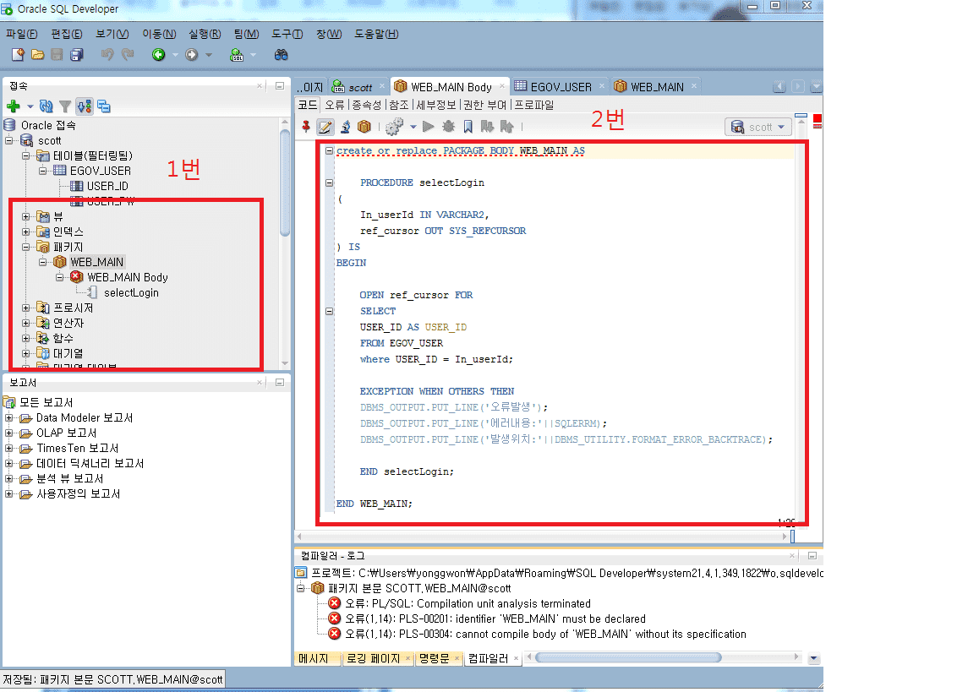The image size is (968, 692).
Task: Open a SQL Worksheet with the SQL icon
Action: (x=237, y=55)
